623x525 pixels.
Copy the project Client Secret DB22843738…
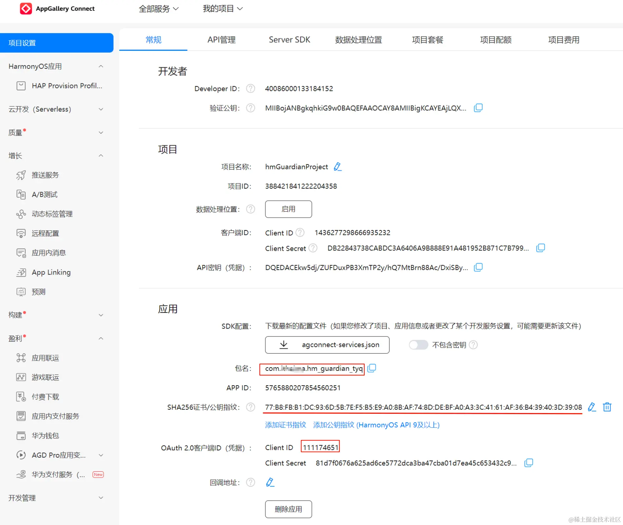[x=540, y=248]
